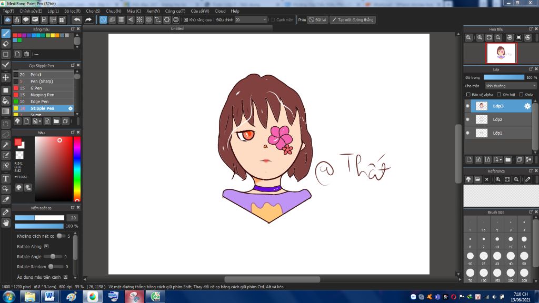Open Lớp3 layer settings gear
Image resolution: width=539 pixels, height=303 pixels.
[x=527, y=106]
